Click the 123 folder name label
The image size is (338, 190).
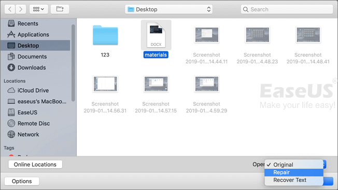coord(105,55)
